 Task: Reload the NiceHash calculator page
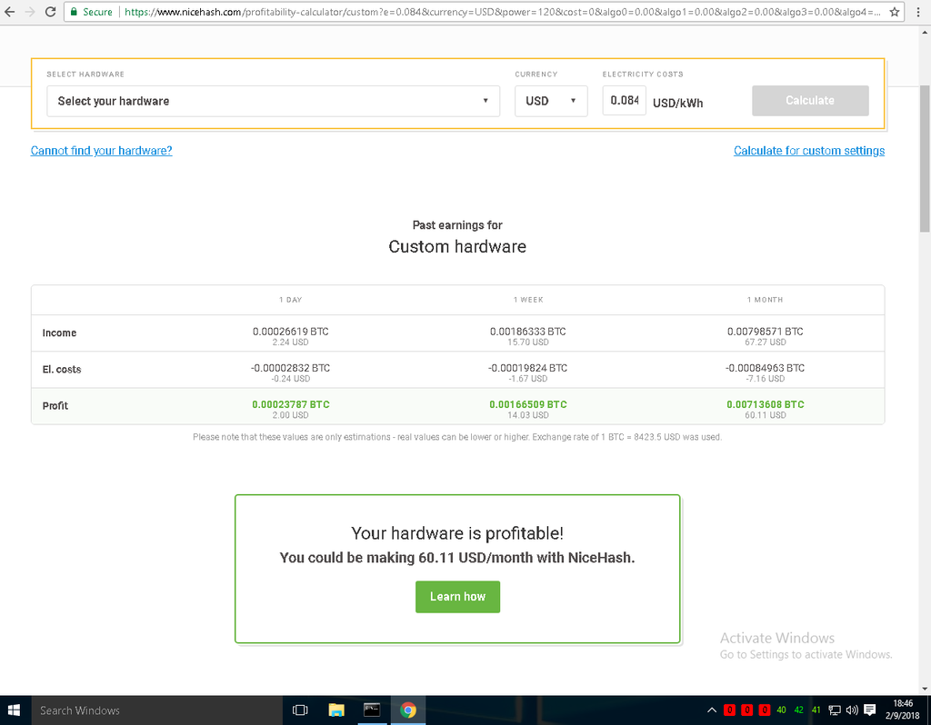pyautogui.click(x=51, y=12)
